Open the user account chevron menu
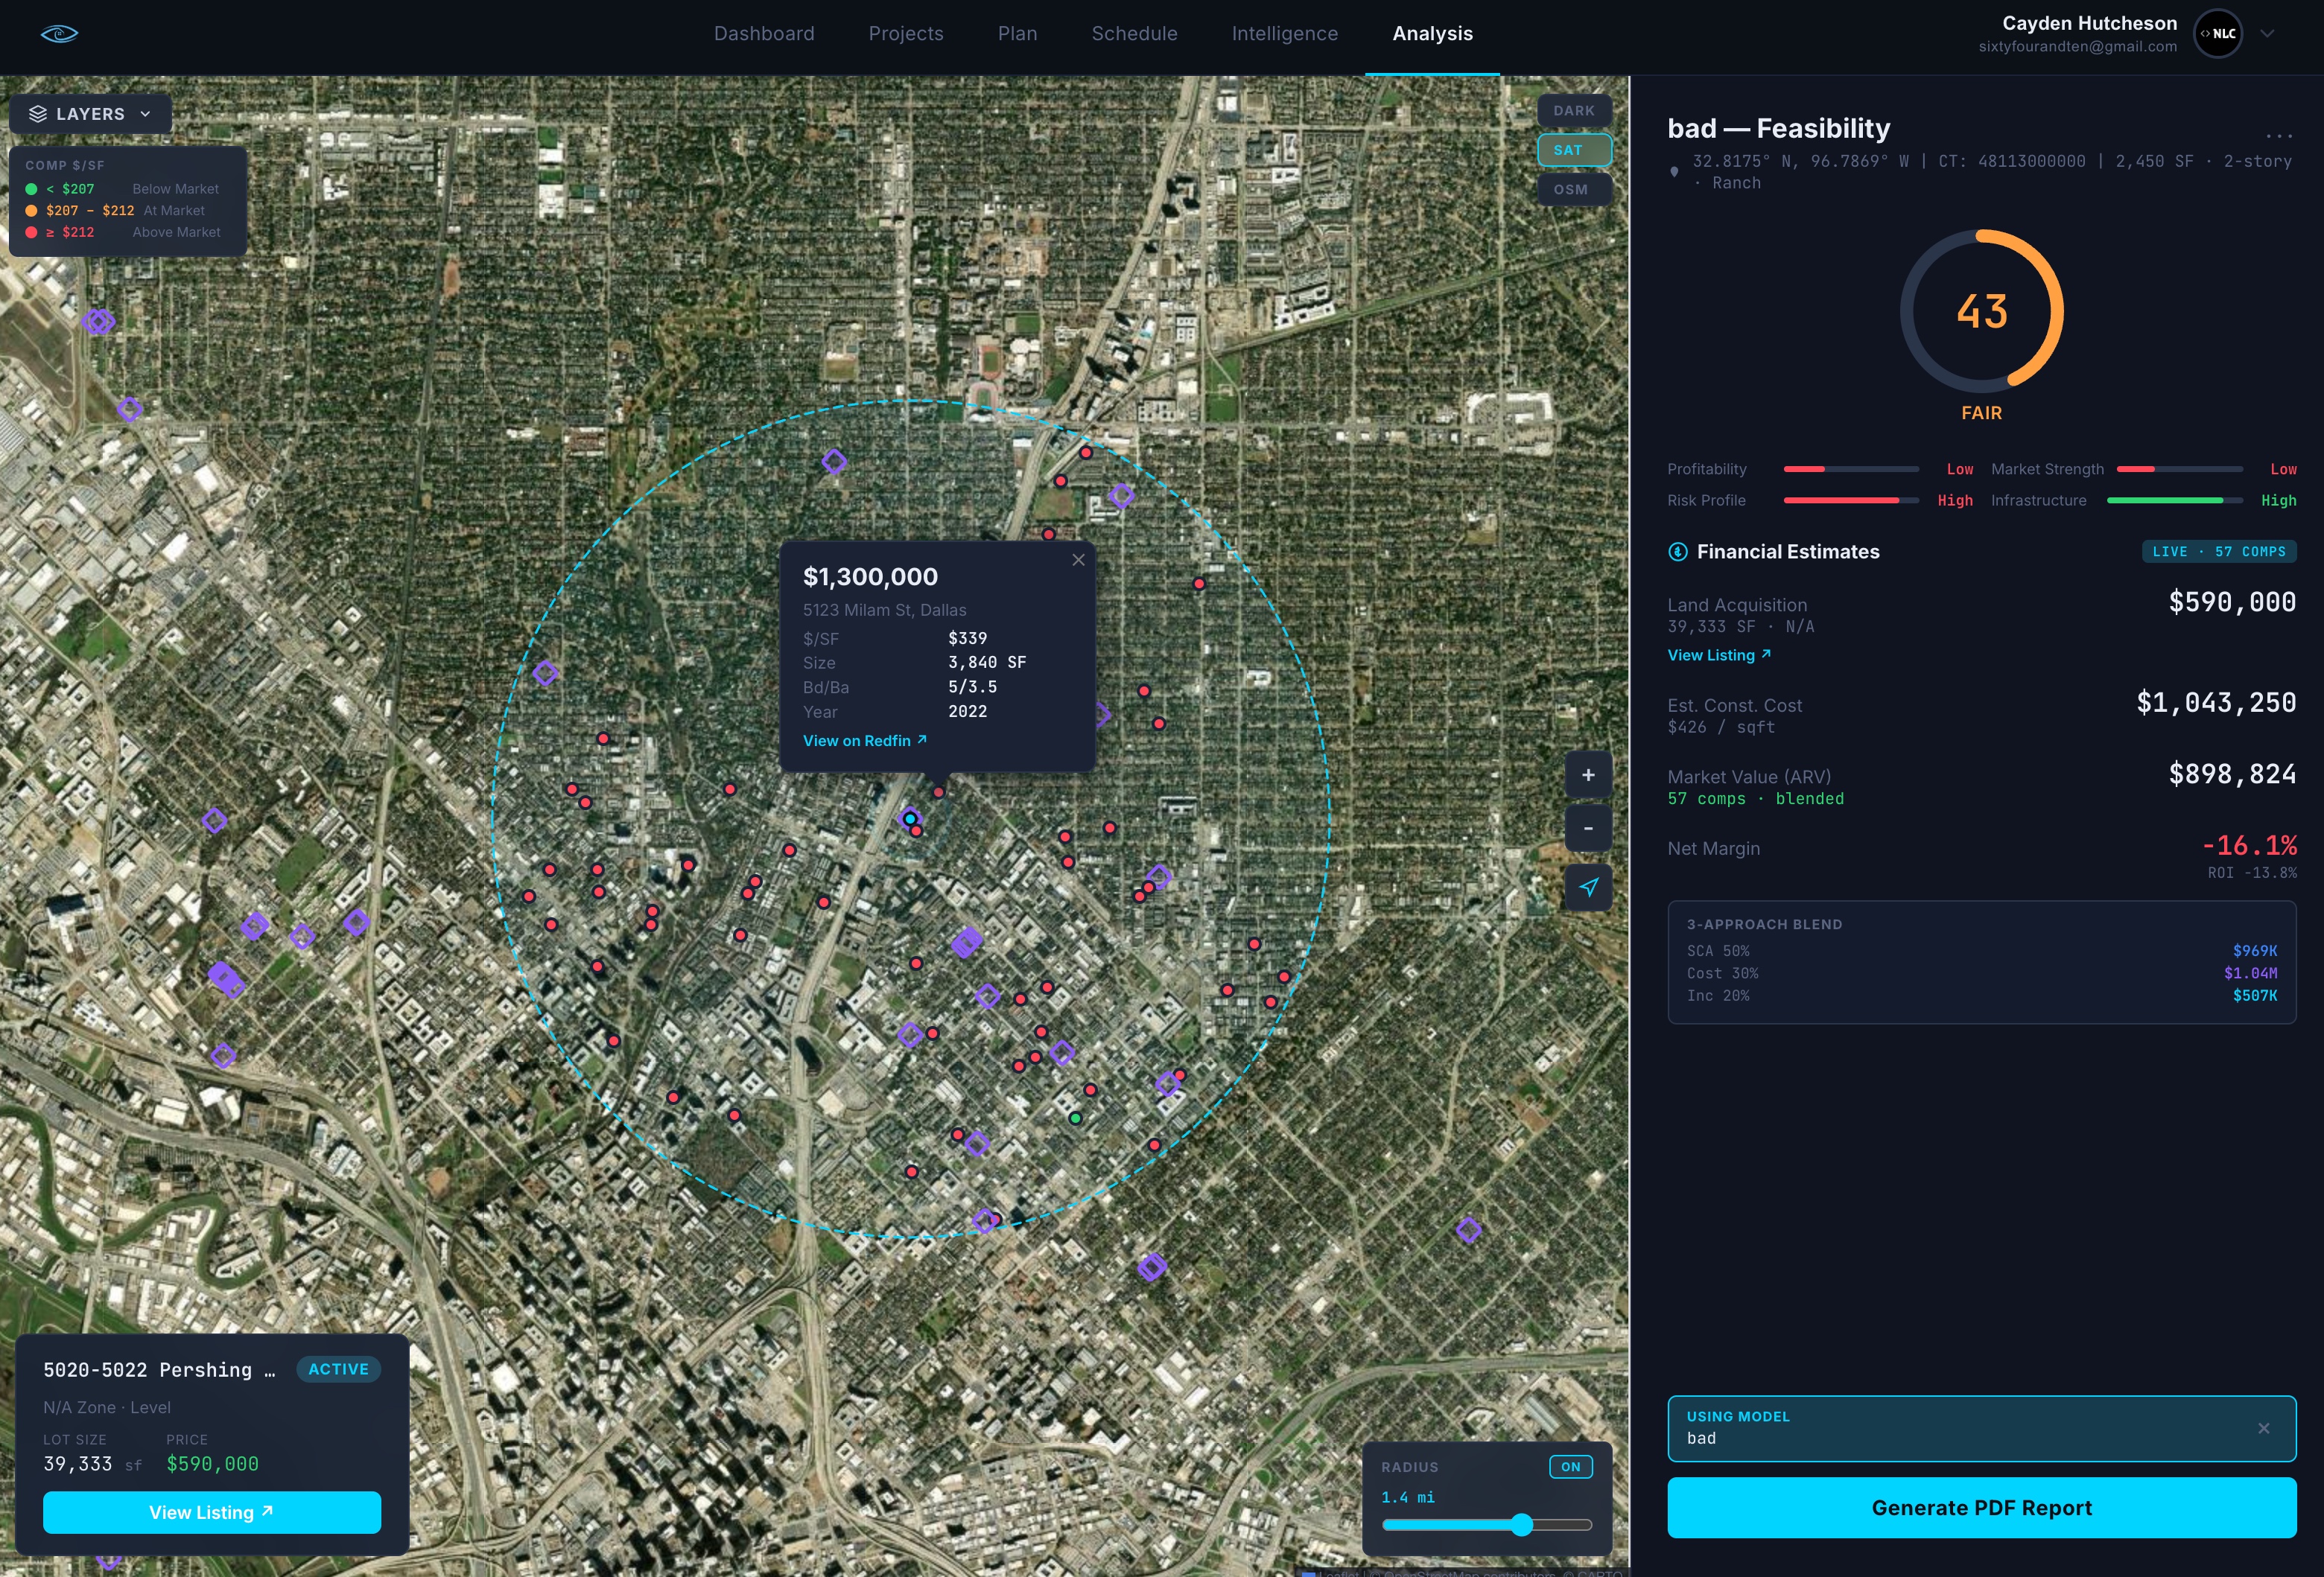This screenshot has width=2324, height=1577. (x=2267, y=34)
